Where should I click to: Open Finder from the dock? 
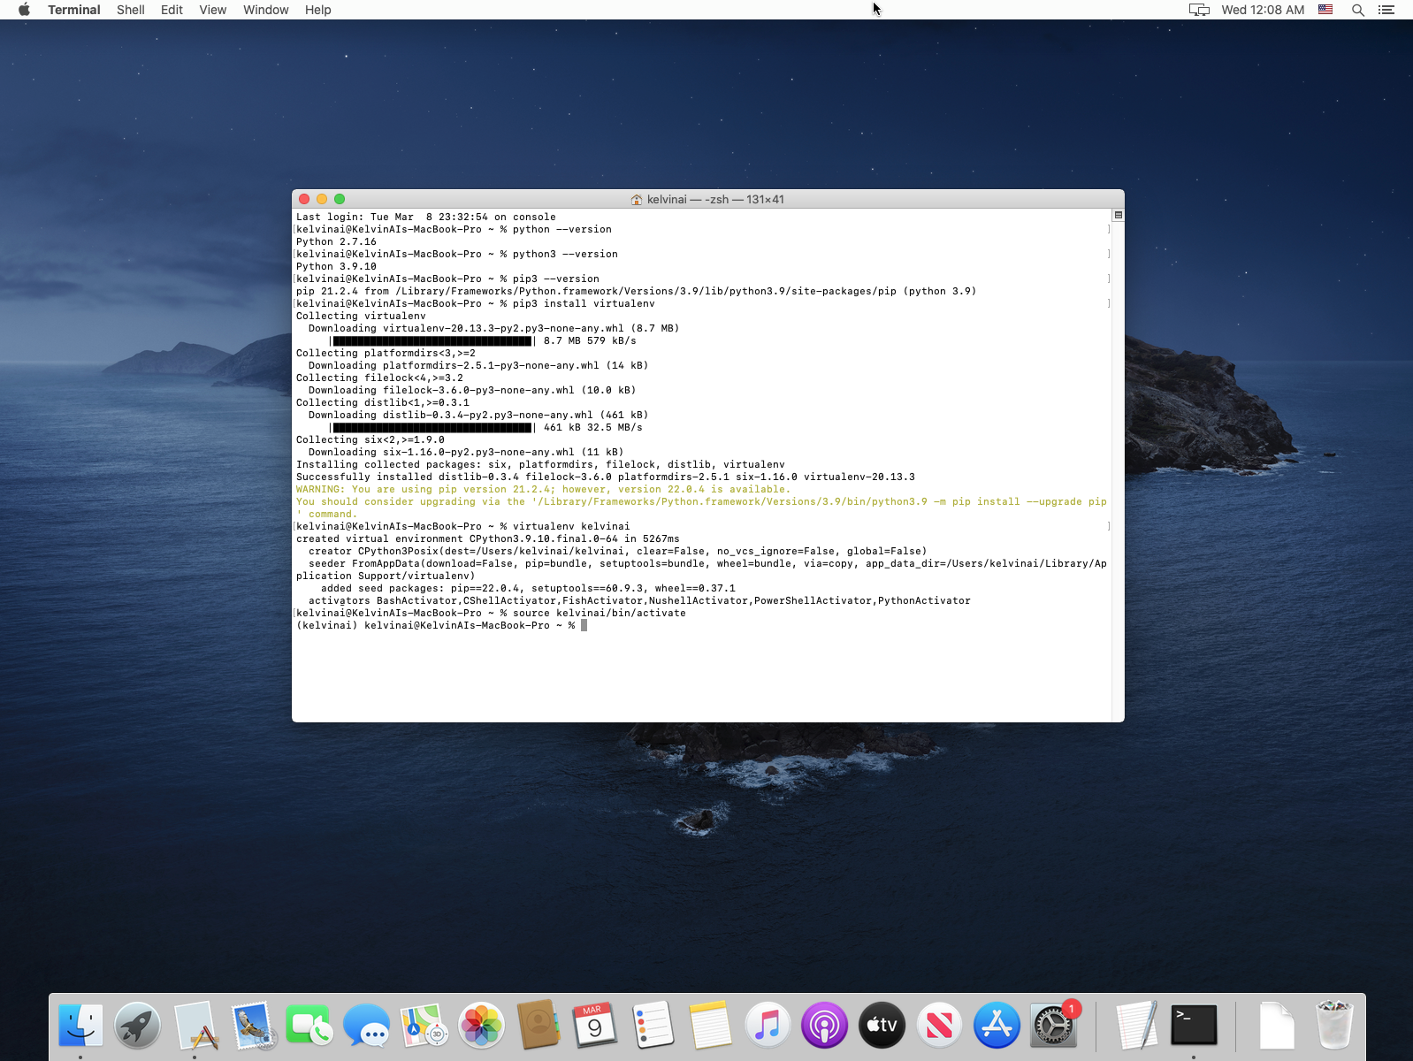click(80, 1026)
